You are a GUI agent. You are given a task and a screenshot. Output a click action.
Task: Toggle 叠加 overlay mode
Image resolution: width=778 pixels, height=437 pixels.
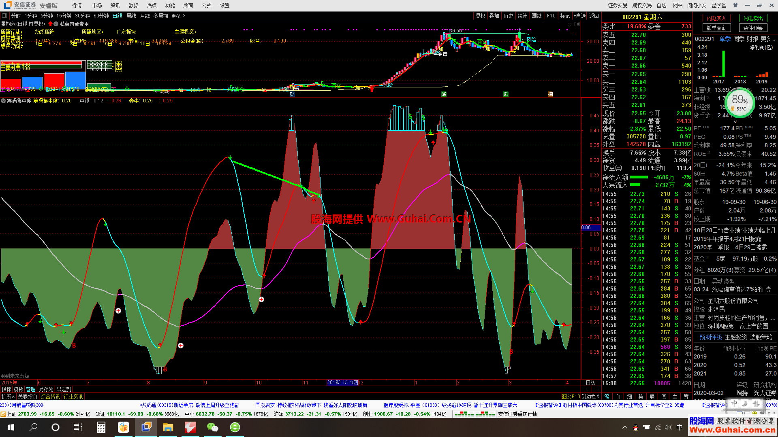click(494, 16)
